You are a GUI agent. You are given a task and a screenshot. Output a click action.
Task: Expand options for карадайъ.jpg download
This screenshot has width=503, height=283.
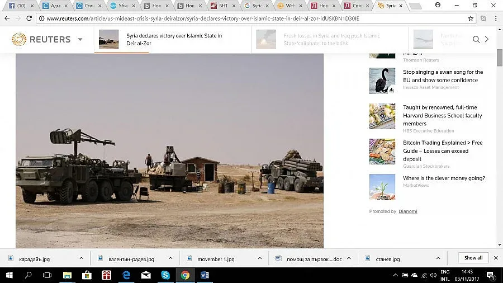[82, 258]
